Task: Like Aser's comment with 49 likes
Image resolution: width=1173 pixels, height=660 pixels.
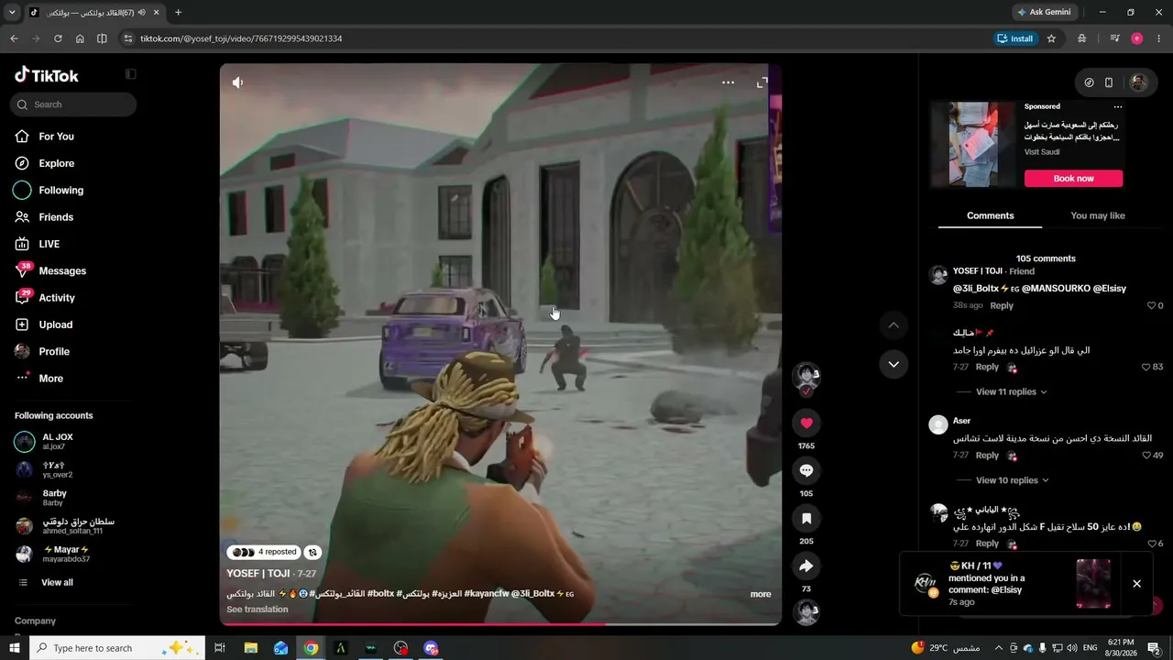Action: pyautogui.click(x=1146, y=456)
